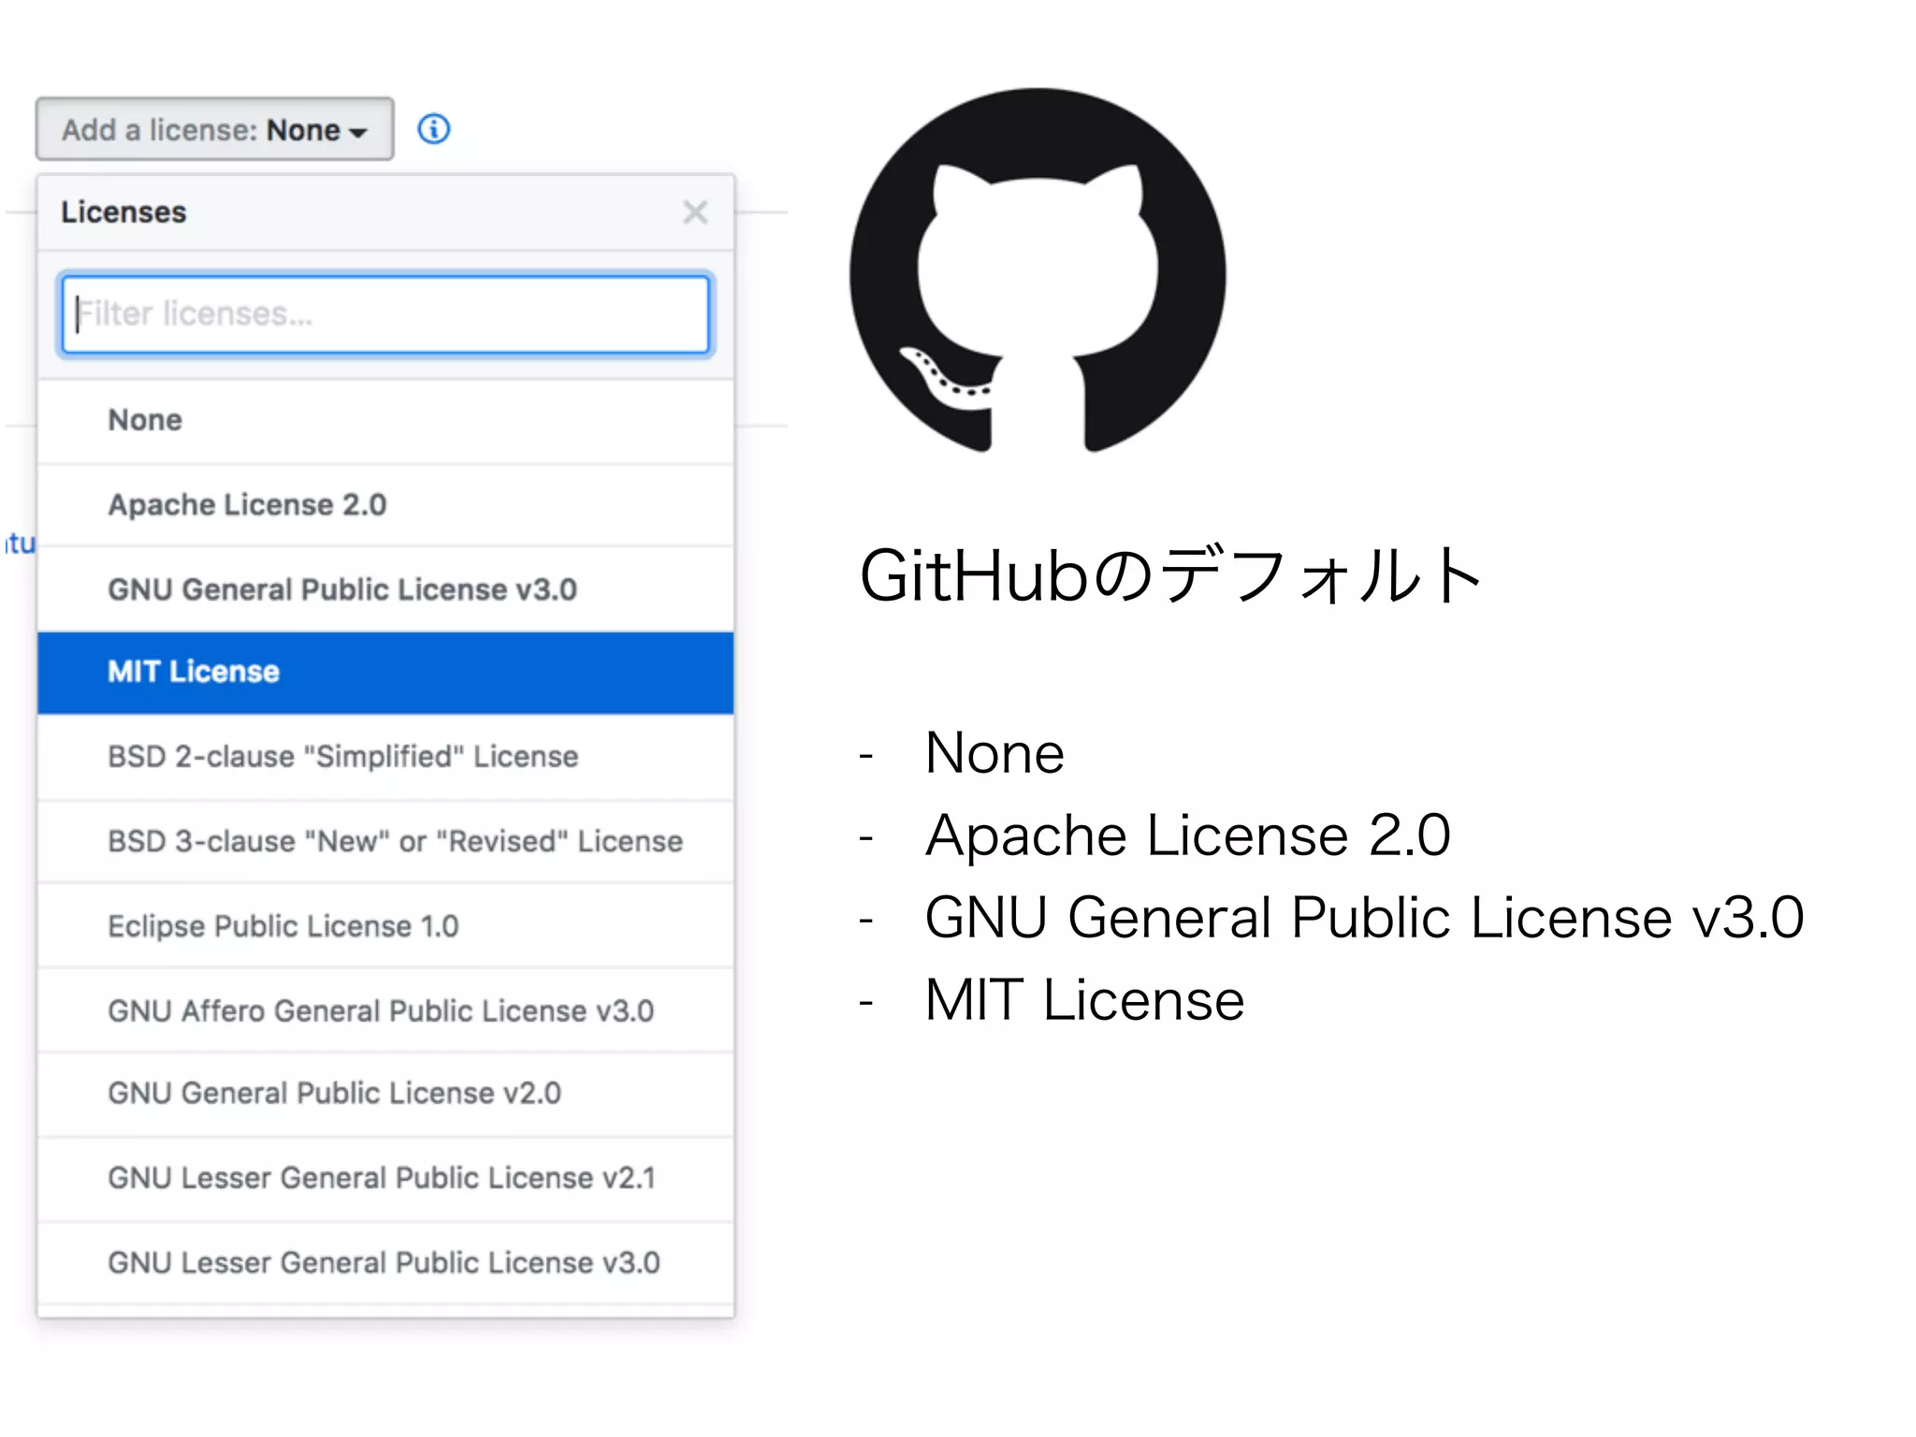Choose BSD 2-clause Simplified License
1916x1437 pixels.
click(385, 757)
